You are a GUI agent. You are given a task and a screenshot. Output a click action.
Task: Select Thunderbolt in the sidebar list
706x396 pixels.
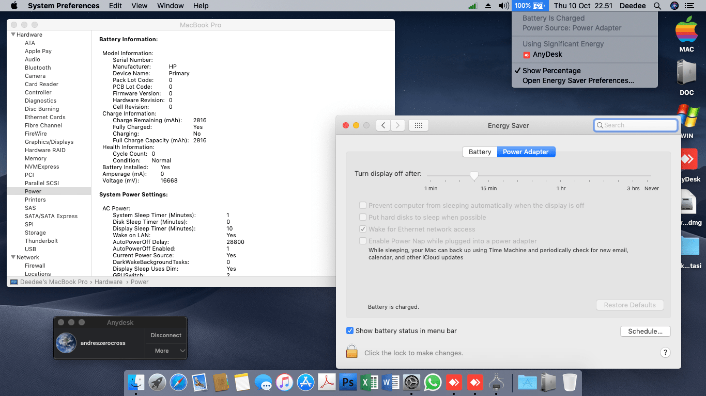tap(41, 241)
